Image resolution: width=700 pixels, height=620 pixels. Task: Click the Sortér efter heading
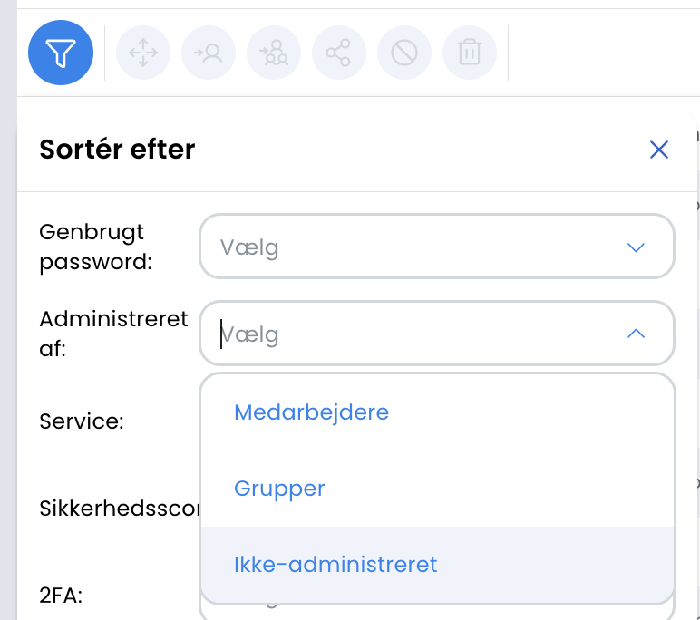pyautogui.click(x=117, y=149)
